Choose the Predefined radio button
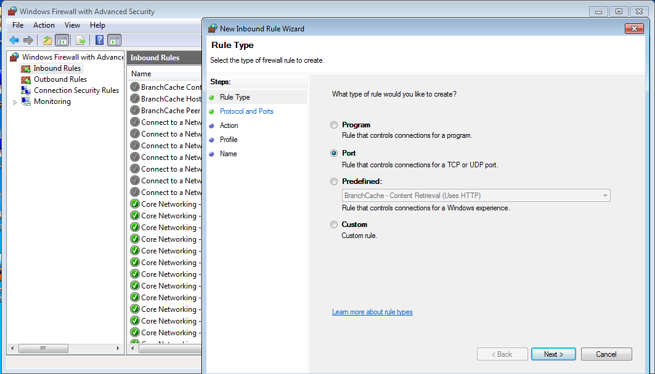 click(x=334, y=181)
